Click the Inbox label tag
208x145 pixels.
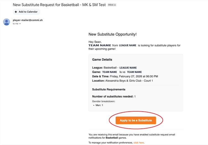(x=111, y=5)
